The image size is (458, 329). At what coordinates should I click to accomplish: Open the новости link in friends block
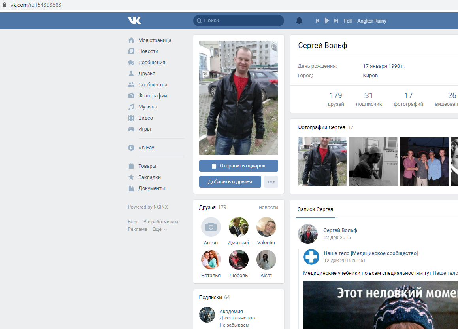point(268,207)
